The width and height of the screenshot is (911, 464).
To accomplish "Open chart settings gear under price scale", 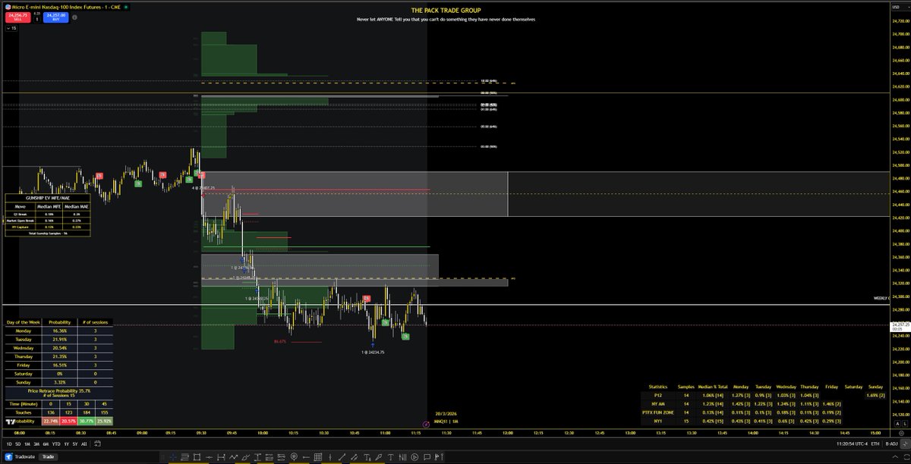I will click(x=901, y=434).
